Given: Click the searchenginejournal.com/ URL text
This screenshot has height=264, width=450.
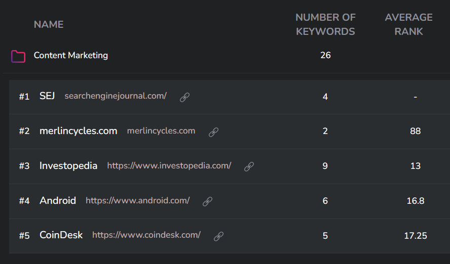Looking at the screenshot, I should point(116,96).
